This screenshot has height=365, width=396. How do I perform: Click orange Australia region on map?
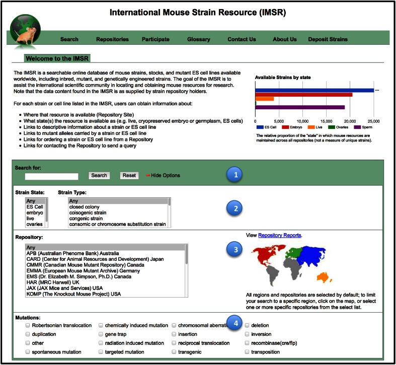[323, 277]
